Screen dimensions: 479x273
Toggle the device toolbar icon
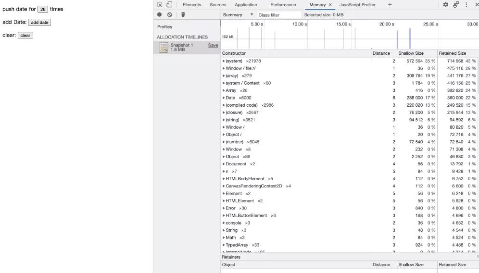[x=169, y=5]
